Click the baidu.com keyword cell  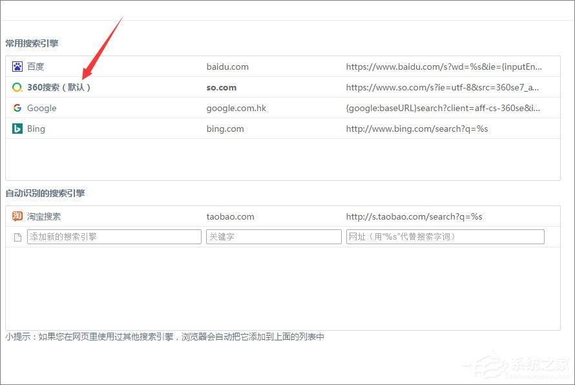pos(227,67)
